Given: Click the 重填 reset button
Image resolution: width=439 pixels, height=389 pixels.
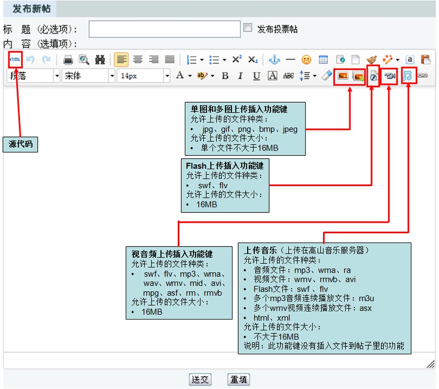Looking at the screenshot, I should tap(238, 380).
